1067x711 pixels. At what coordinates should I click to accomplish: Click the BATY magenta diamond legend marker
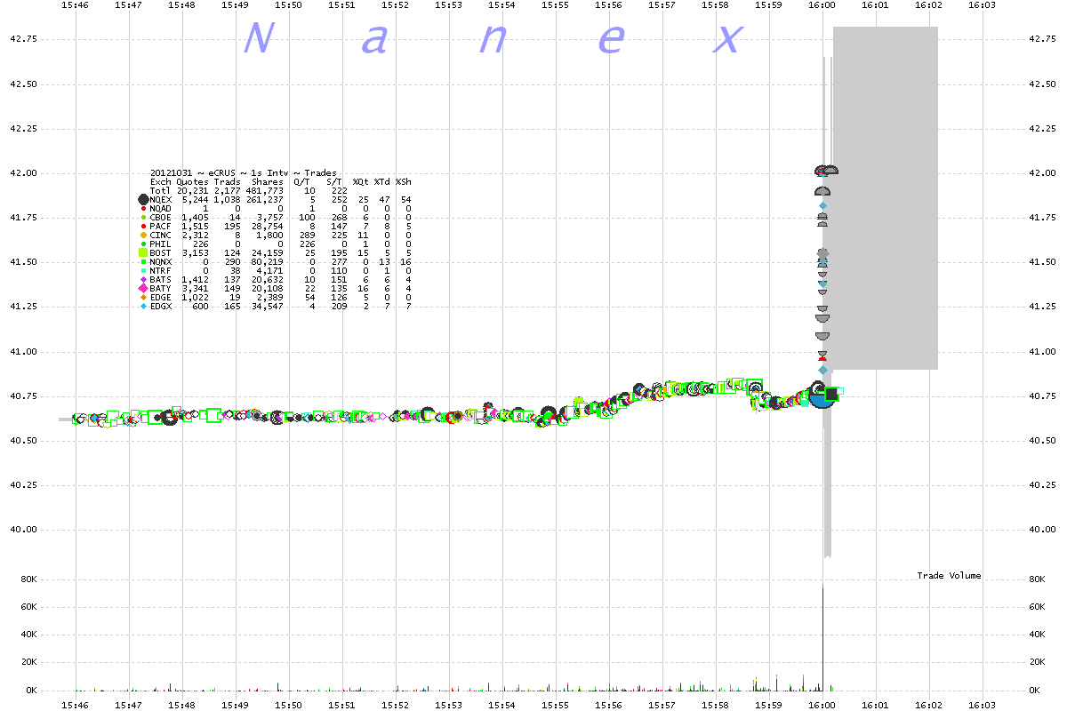point(143,288)
